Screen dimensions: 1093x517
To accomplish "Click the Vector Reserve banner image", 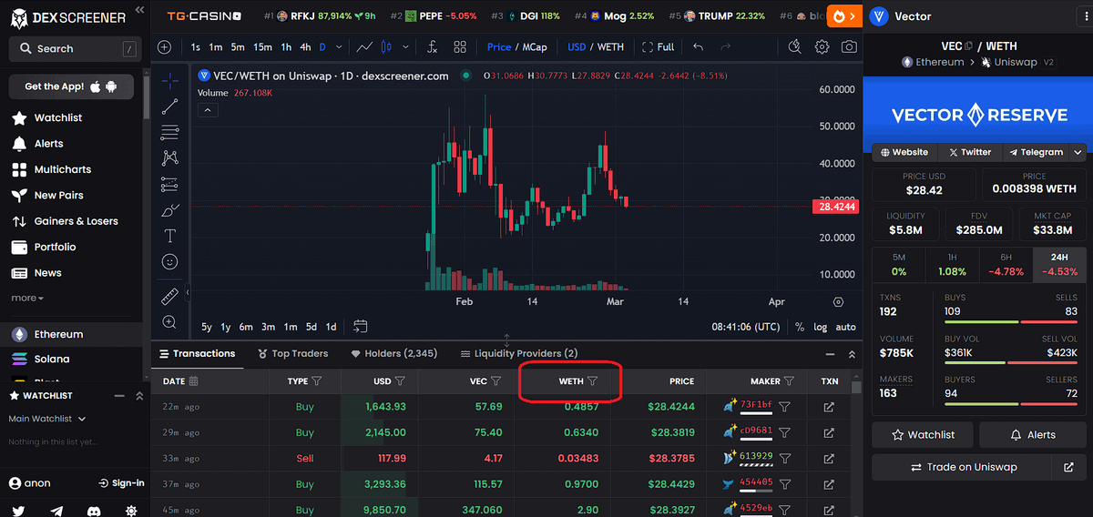I will [x=978, y=115].
